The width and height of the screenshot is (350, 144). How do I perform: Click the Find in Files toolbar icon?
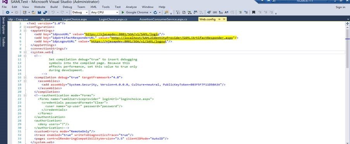click(x=166, y=12)
